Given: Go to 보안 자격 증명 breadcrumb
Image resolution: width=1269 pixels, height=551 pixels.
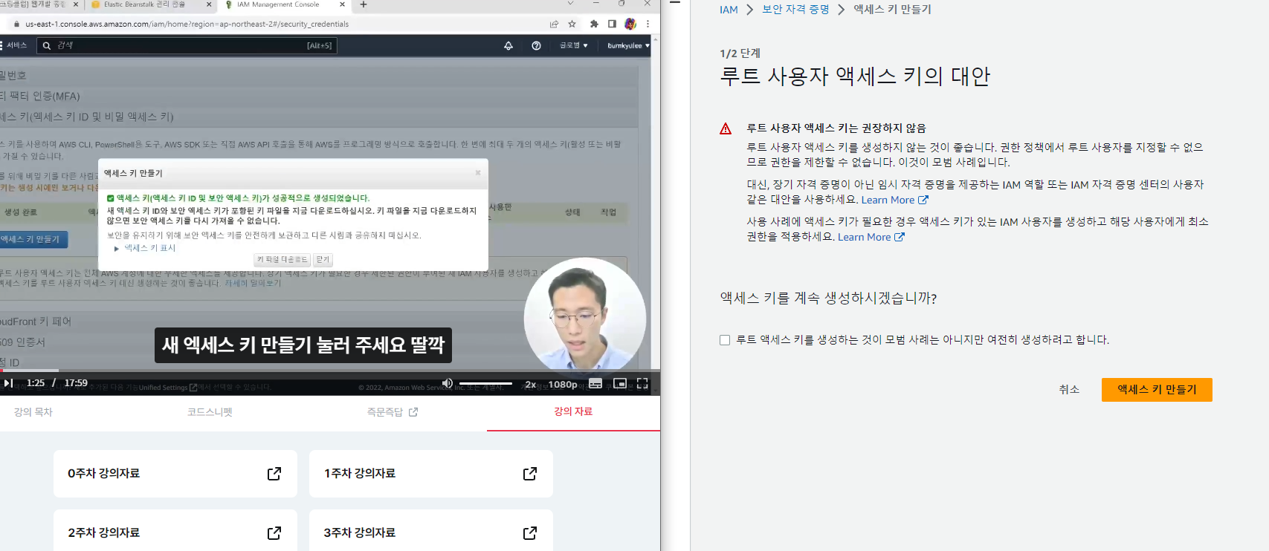Looking at the screenshot, I should click(x=795, y=10).
